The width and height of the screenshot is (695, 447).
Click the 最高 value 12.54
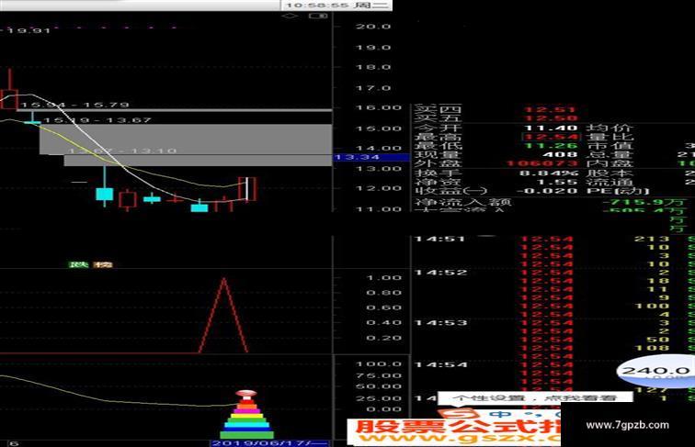551,137
